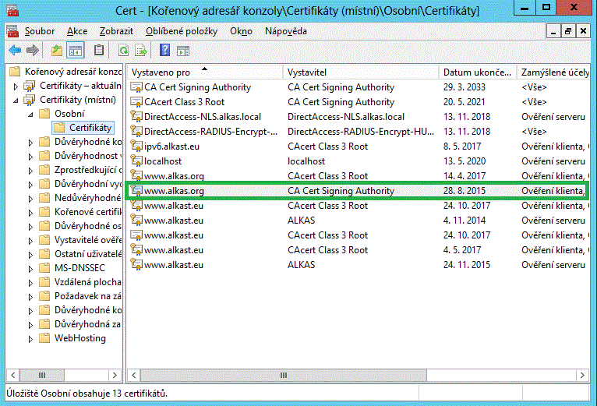Viewport: 597px width, 406px height.
Task: Click the clipboard icon in the toolbar
Action: [99, 51]
